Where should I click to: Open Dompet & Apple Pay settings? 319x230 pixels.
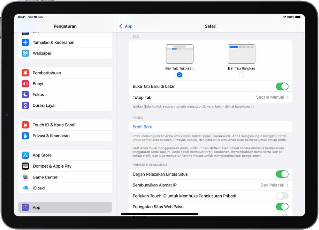click(x=65, y=166)
